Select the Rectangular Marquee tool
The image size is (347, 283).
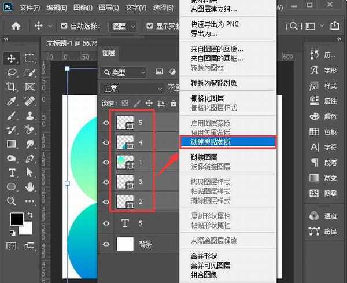coord(29,58)
